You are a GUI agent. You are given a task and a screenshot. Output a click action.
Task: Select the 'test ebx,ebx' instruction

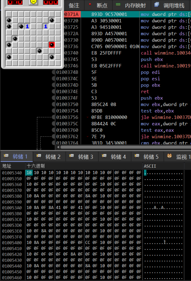(x=157, y=111)
